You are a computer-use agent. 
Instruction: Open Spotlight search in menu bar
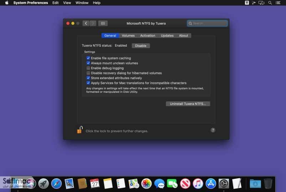[x=270, y=3]
